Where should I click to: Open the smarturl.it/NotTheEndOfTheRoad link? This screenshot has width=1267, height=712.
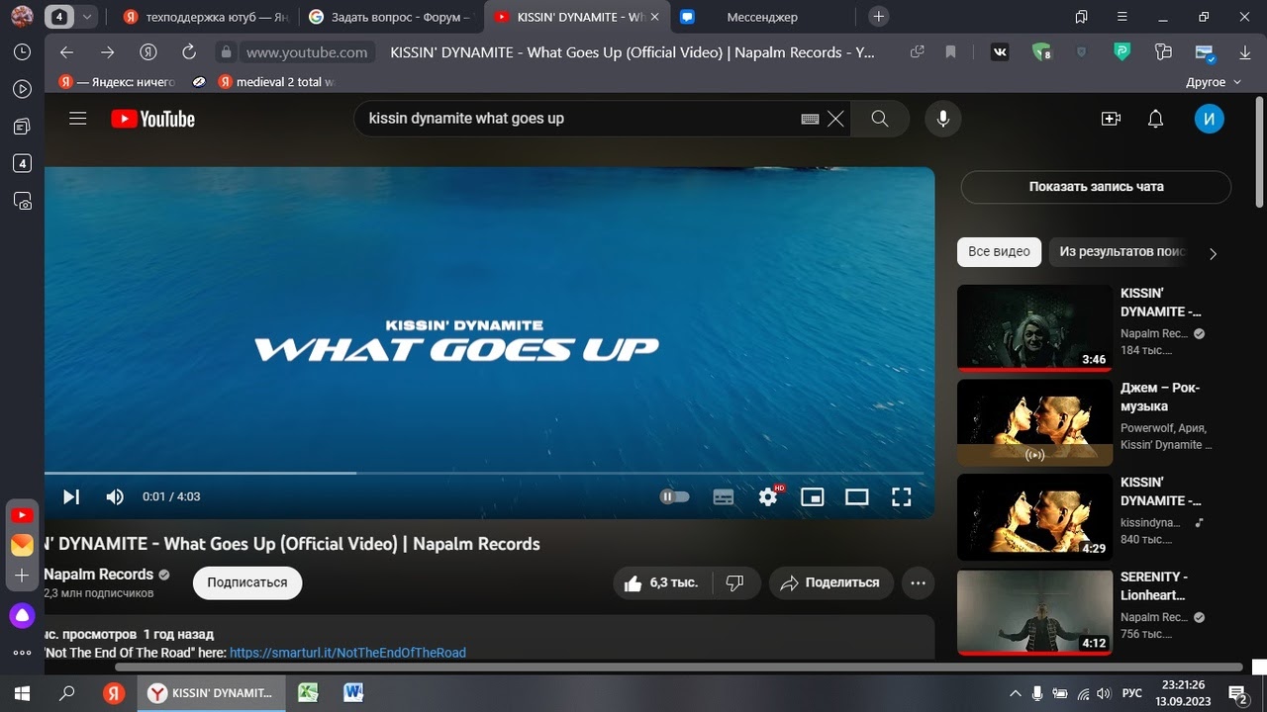pos(347,653)
